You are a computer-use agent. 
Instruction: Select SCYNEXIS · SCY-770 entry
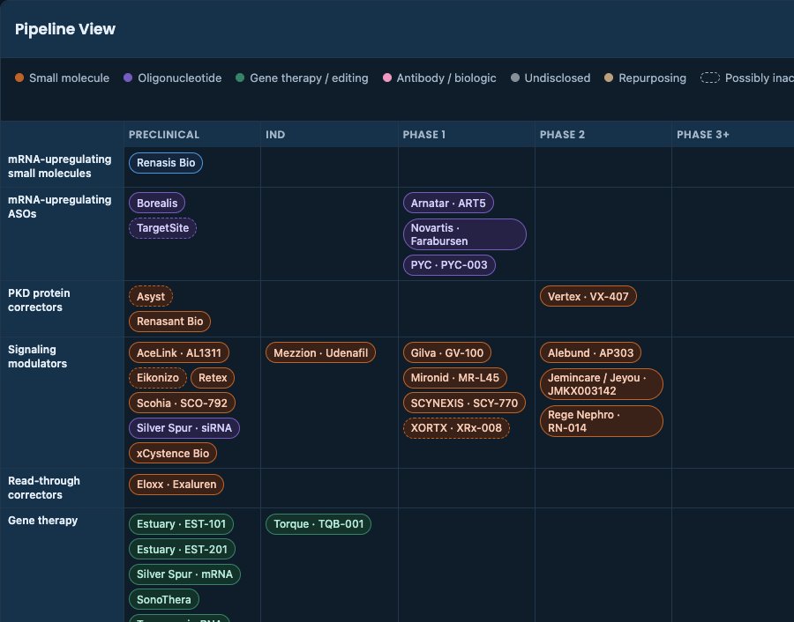[x=464, y=403]
